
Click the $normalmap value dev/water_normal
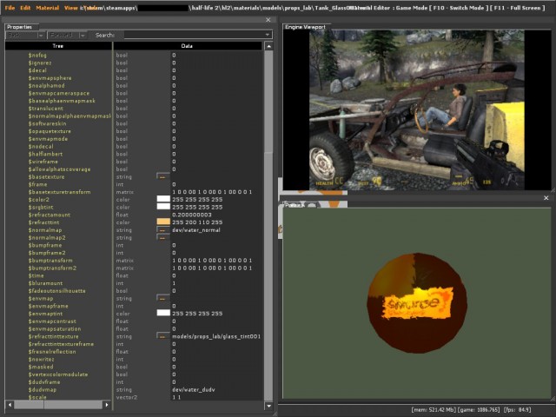pyautogui.click(x=196, y=229)
